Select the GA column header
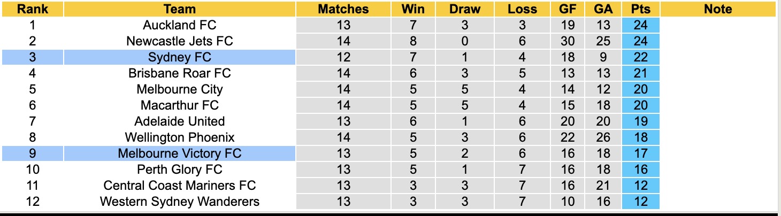 click(603, 9)
